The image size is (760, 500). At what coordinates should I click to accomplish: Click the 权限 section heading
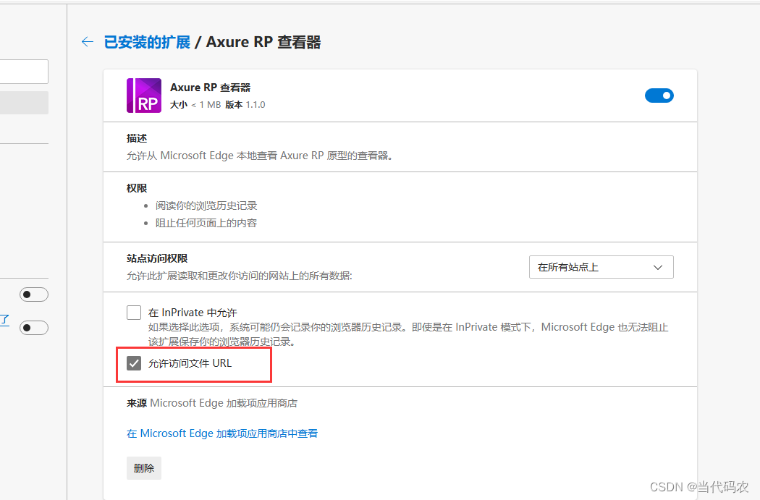click(x=137, y=188)
